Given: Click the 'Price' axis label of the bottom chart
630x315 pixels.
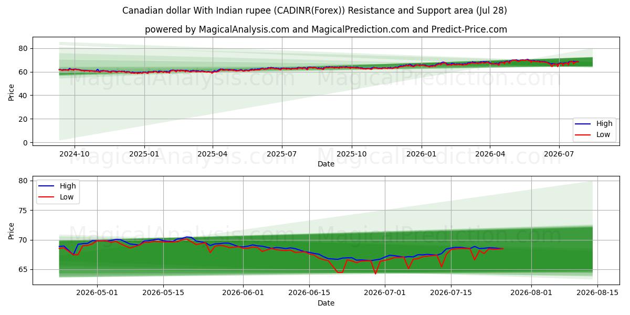Looking at the screenshot, I should coord(12,230).
